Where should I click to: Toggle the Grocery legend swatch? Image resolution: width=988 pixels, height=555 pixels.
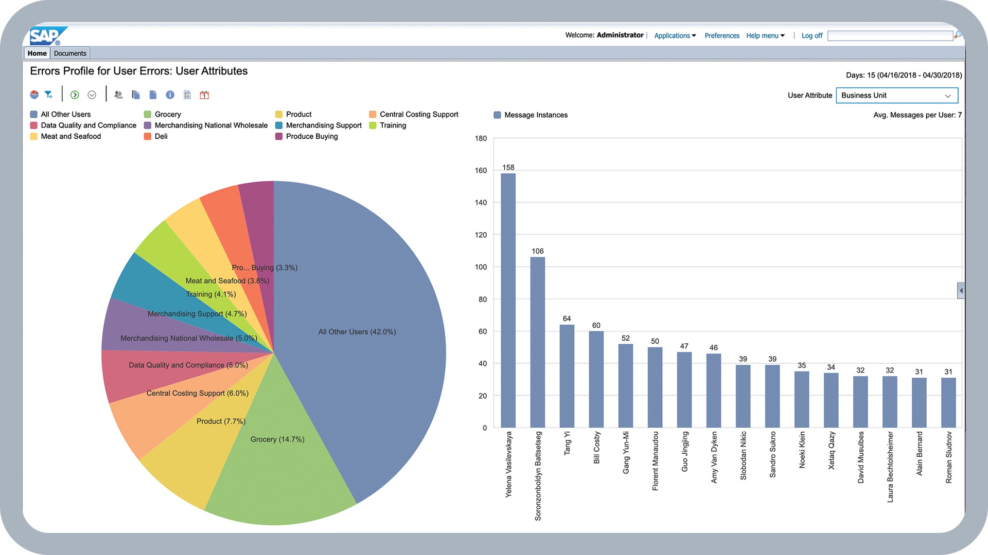click(148, 114)
